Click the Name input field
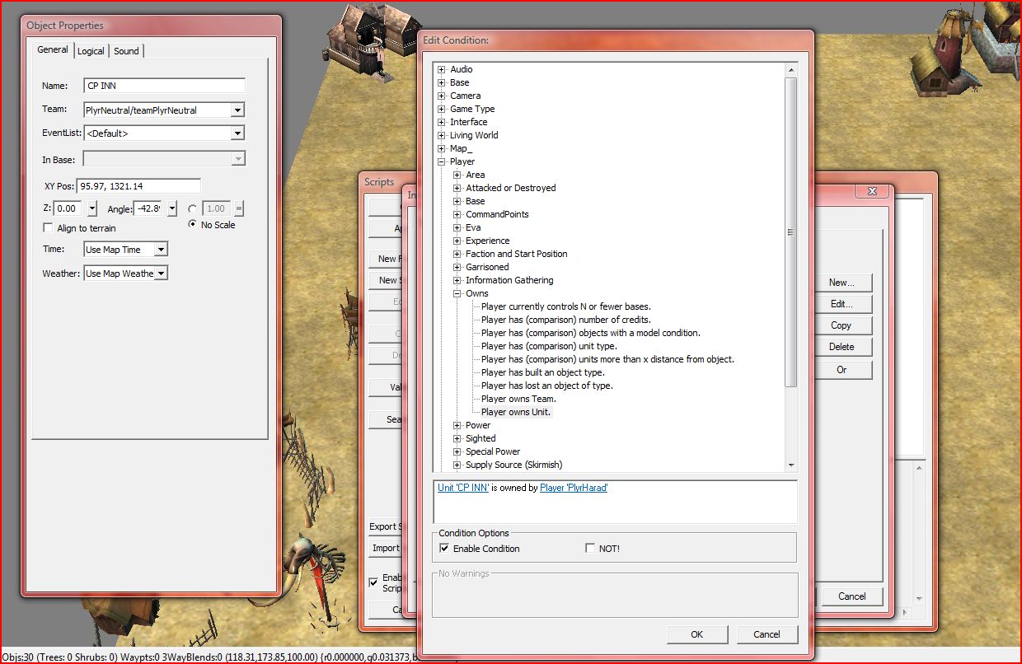The width and height of the screenshot is (1022, 664). 165,86
